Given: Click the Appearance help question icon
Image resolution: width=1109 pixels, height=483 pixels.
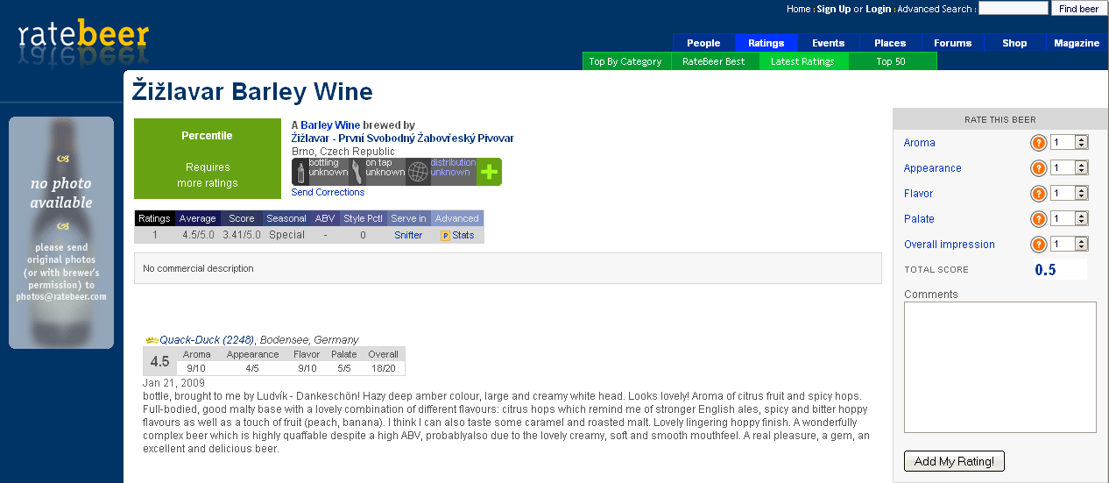Looking at the screenshot, I should point(1038,168).
